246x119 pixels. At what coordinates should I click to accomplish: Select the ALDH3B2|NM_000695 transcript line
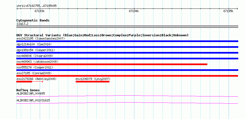click(x=127, y=96)
